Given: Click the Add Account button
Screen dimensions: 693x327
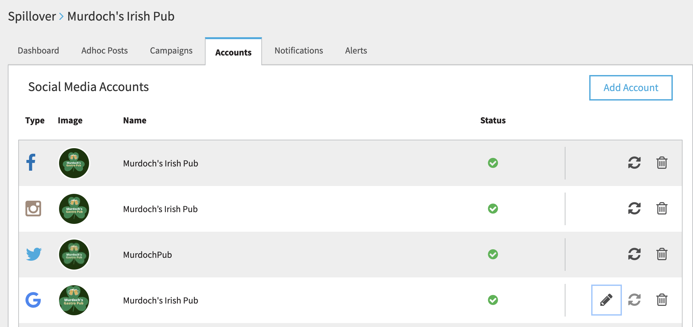Looking at the screenshot, I should (631, 88).
